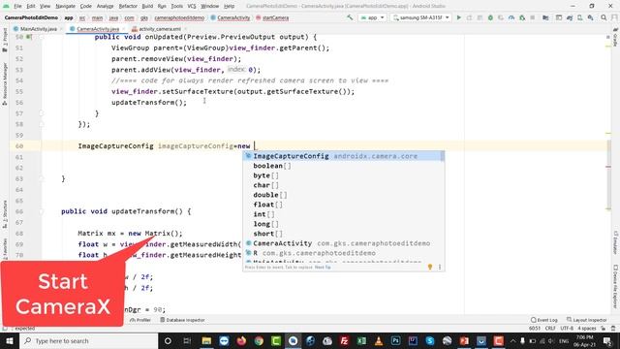The width and height of the screenshot is (620, 349).
Task: Open the Event Log panel
Action: coord(544,320)
